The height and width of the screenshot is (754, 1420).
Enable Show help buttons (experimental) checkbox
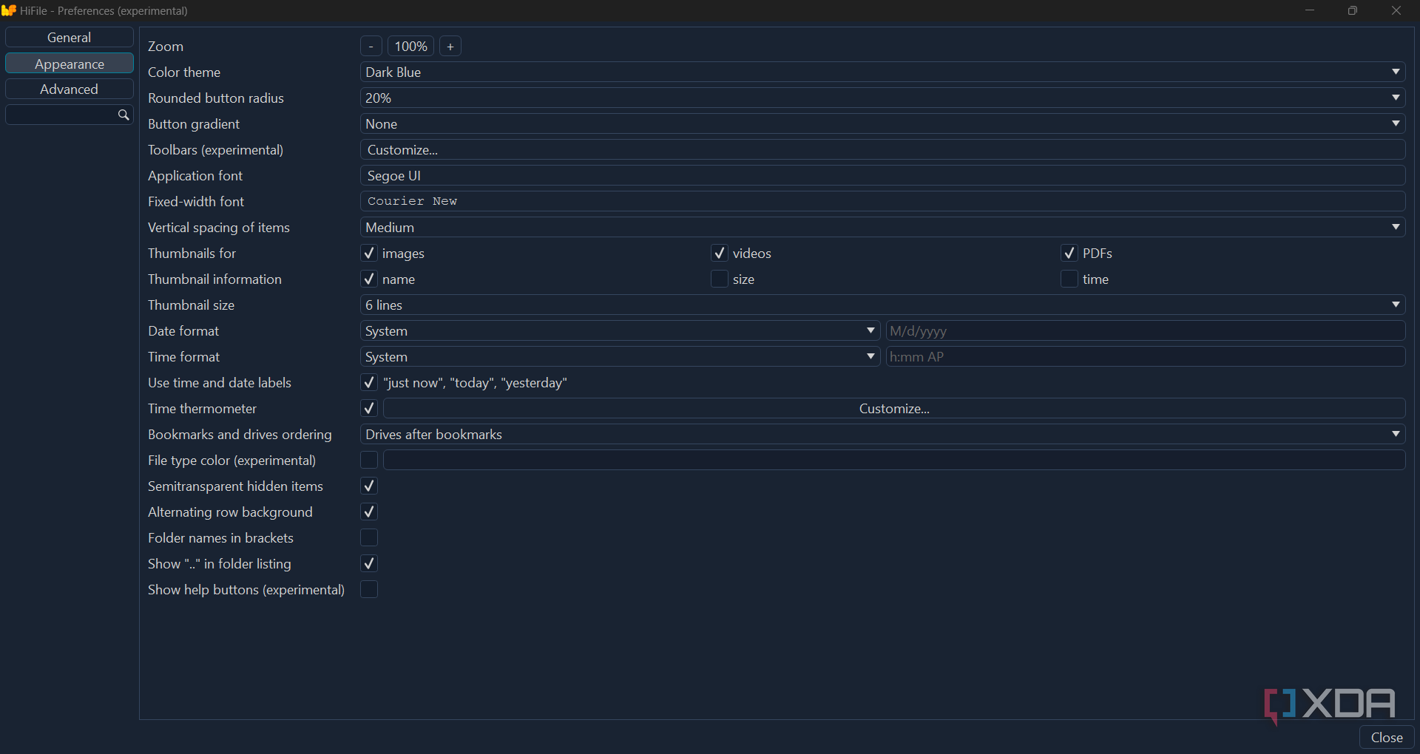(369, 590)
